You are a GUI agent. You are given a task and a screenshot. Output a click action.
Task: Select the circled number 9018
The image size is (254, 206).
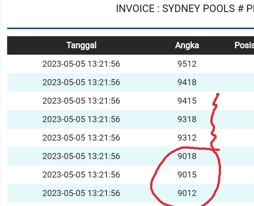(x=187, y=156)
